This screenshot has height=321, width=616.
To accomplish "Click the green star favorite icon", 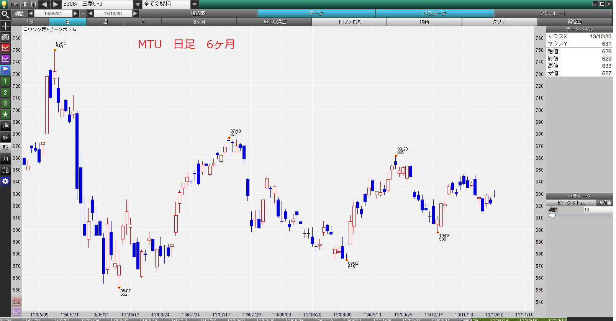I will click(x=5, y=115).
